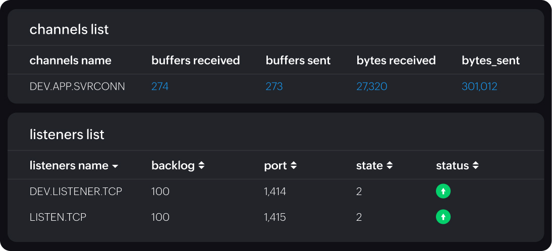Click the bytes_sent column header
Screen dimensions: 552x251
tap(490, 60)
